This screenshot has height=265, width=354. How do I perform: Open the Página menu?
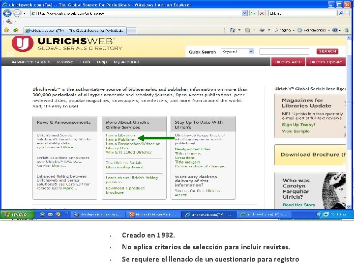(284, 30)
